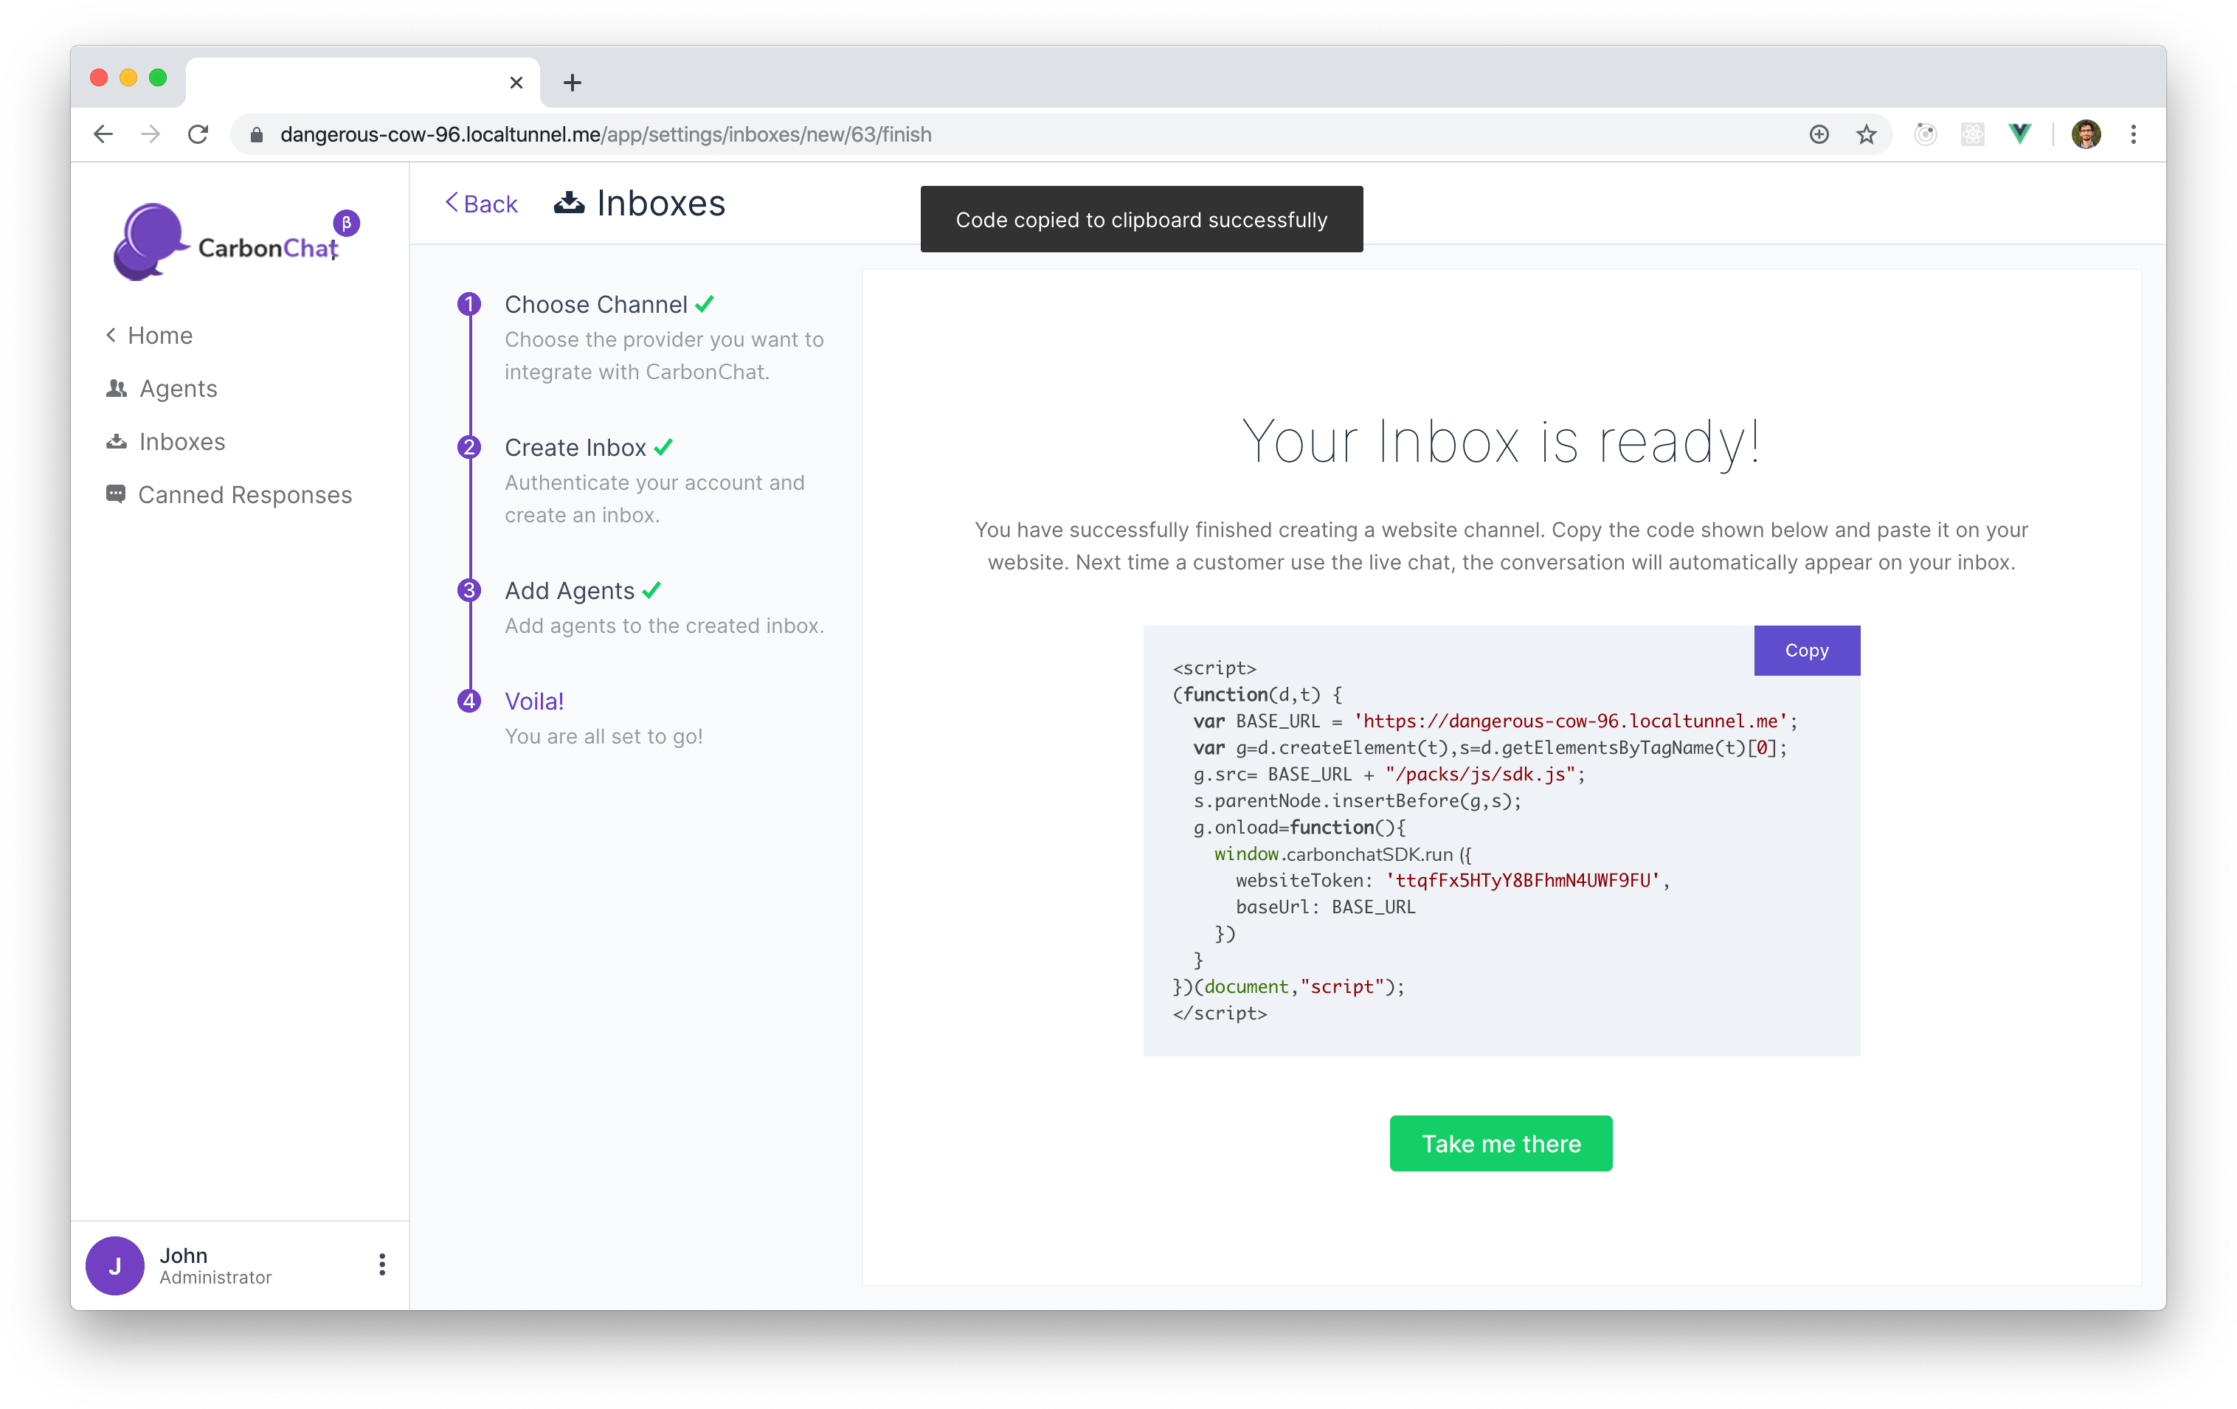Click the address bar URL
The height and width of the screenshot is (1409, 2237).
(x=605, y=135)
